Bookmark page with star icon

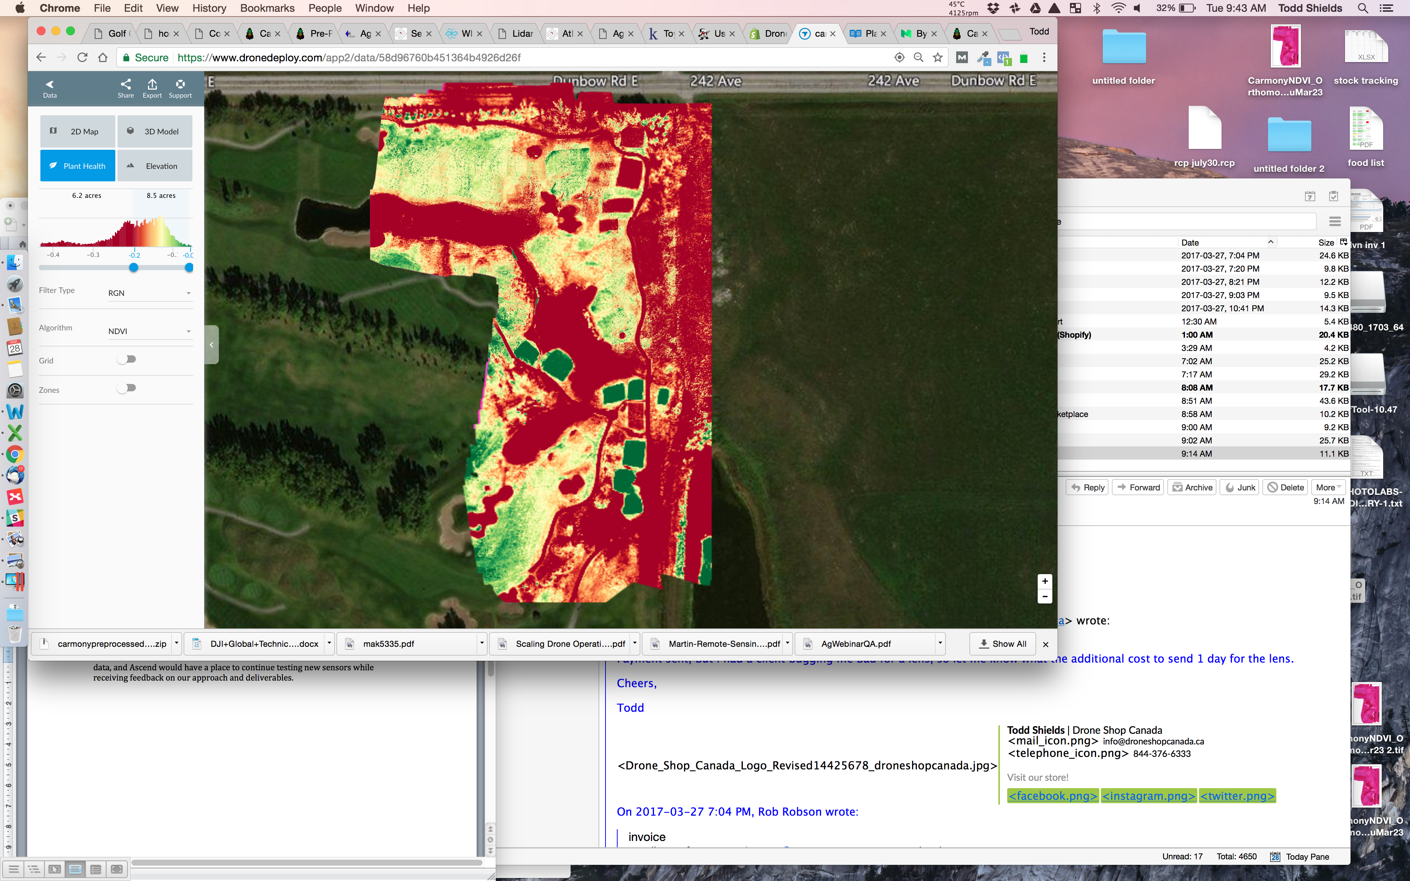point(937,57)
